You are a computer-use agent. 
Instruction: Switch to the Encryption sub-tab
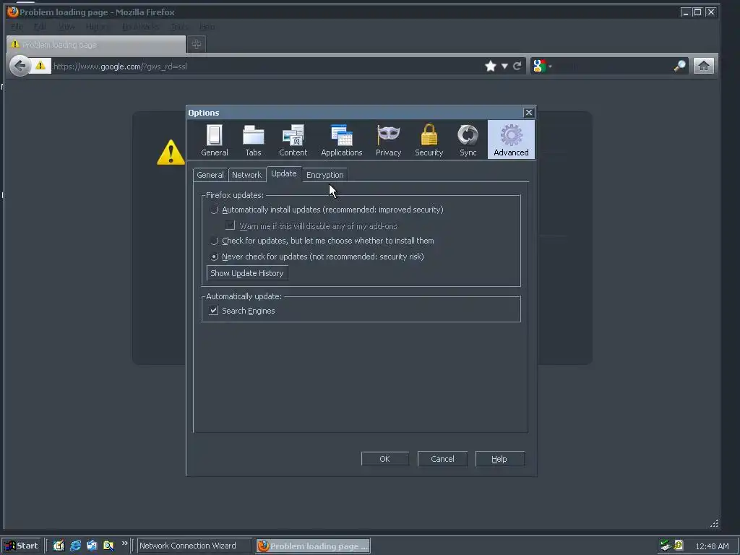coord(324,175)
